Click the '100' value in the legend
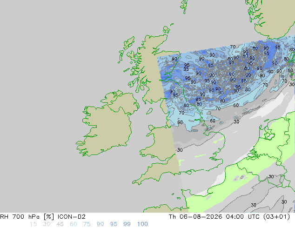This screenshot has width=295, height=228. coord(142,224)
